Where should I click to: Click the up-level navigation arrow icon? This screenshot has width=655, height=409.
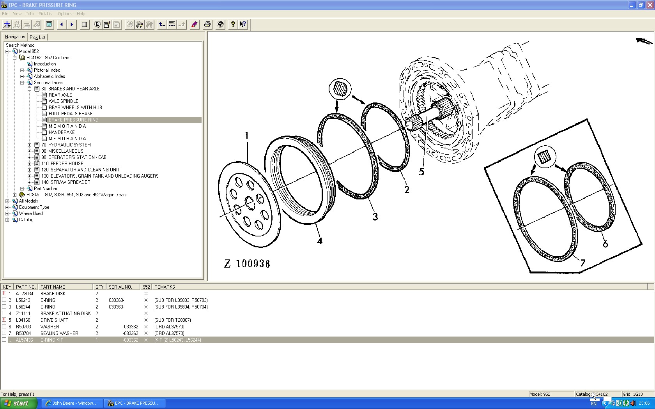(x=162, y=25)
